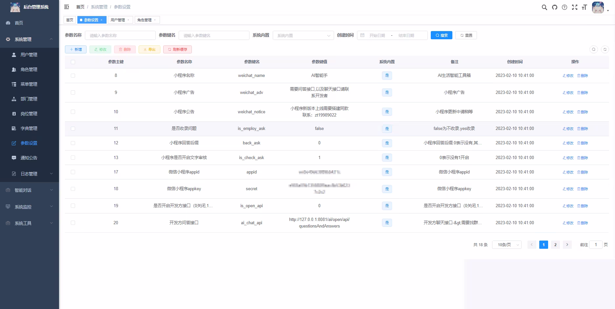The image size is (615, 309).
Task: Check the row 20 checkbox
Action: tap(73, 223)
